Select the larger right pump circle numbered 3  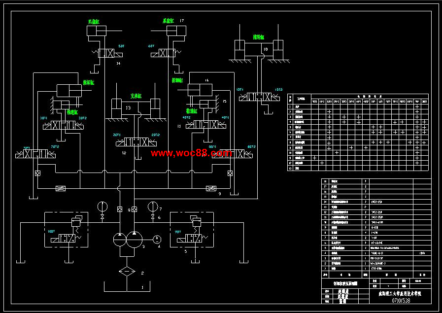(x=135, y=240)
